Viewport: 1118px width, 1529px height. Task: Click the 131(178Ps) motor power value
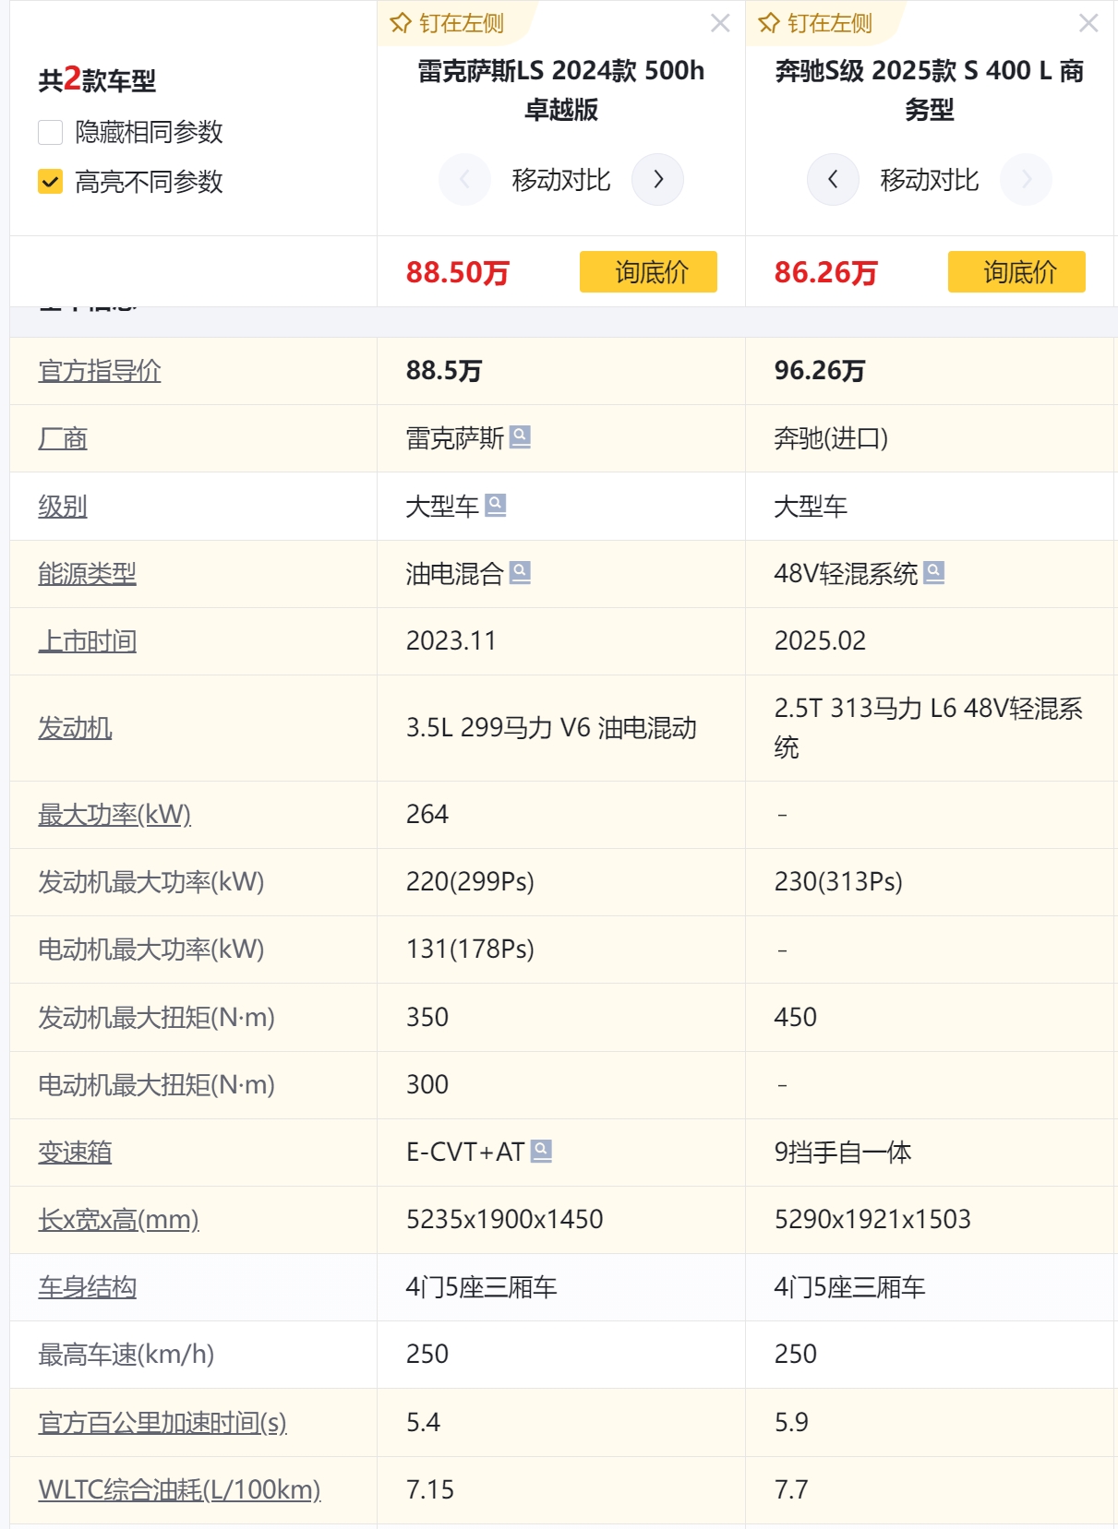coord(470,950)
